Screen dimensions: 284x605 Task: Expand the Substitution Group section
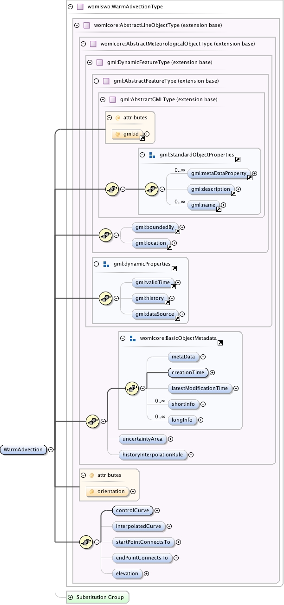pyautogui.click(x=70, y=597)
